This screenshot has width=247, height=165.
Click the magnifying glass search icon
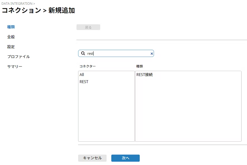[83, 53]
